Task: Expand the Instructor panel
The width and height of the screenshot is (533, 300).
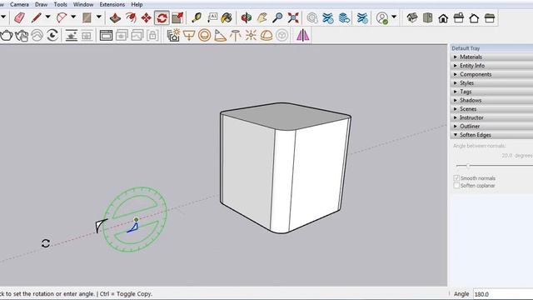Action: pos(492,117)
